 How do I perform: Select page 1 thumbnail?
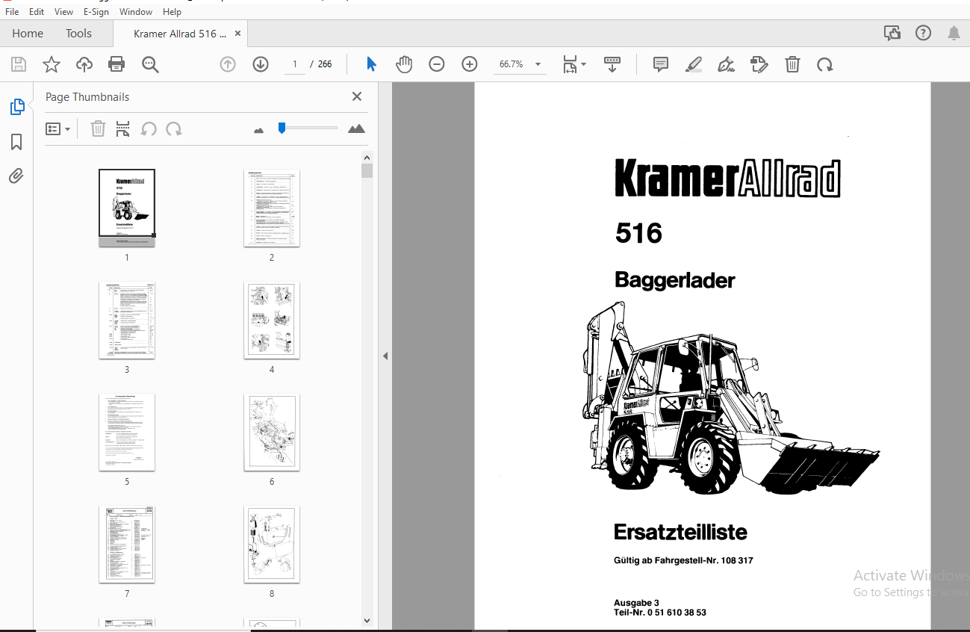point(127,208)
